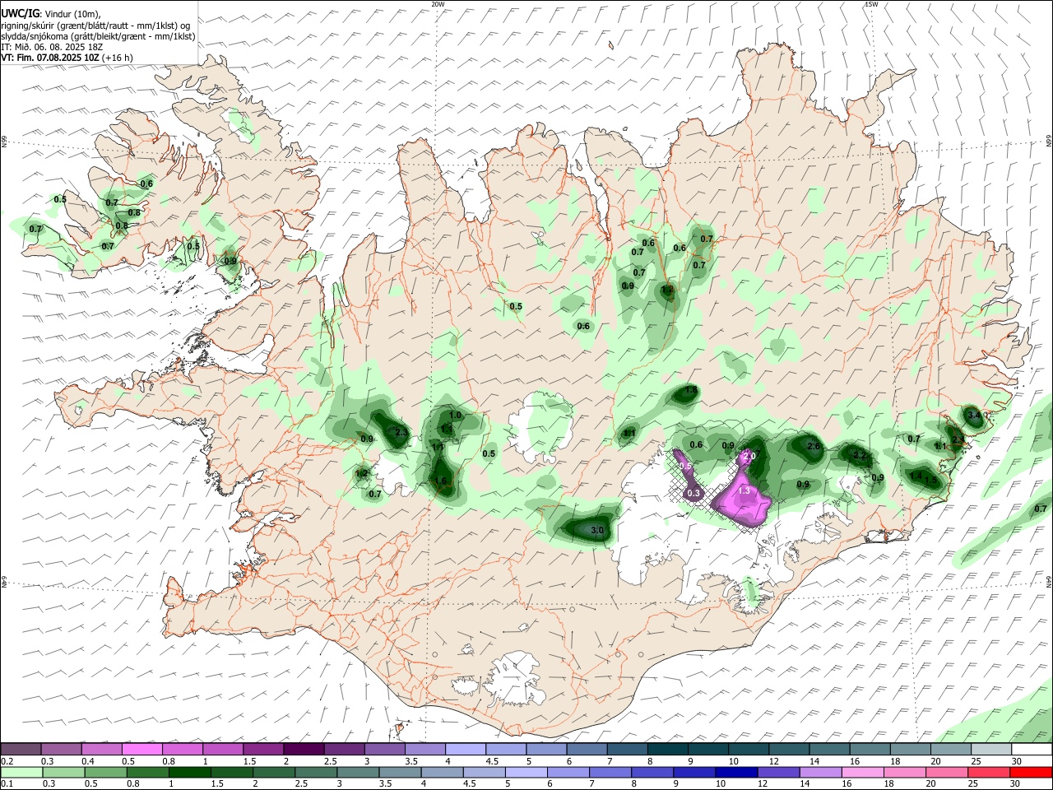The width and height of the screenshot is (1053, 790).
Task: Click the large pink snowfall patch on the glacier
Action: [743, 500]
